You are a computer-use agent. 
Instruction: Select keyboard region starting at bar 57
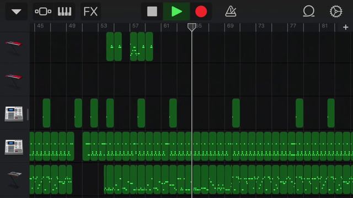[x=133, y=46]
